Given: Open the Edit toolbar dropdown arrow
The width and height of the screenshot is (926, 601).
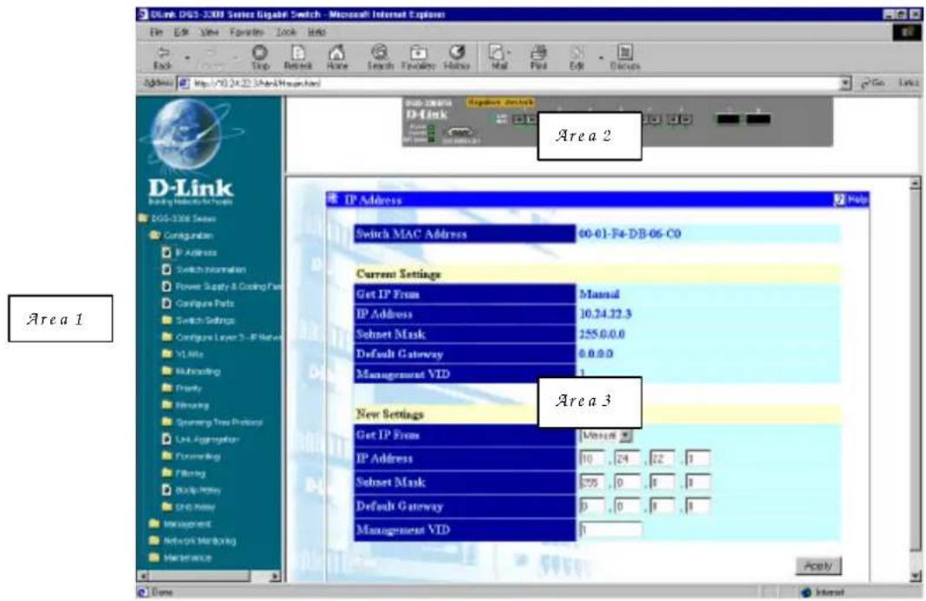Looking at the screenshot, I should [x=601, y=58].
